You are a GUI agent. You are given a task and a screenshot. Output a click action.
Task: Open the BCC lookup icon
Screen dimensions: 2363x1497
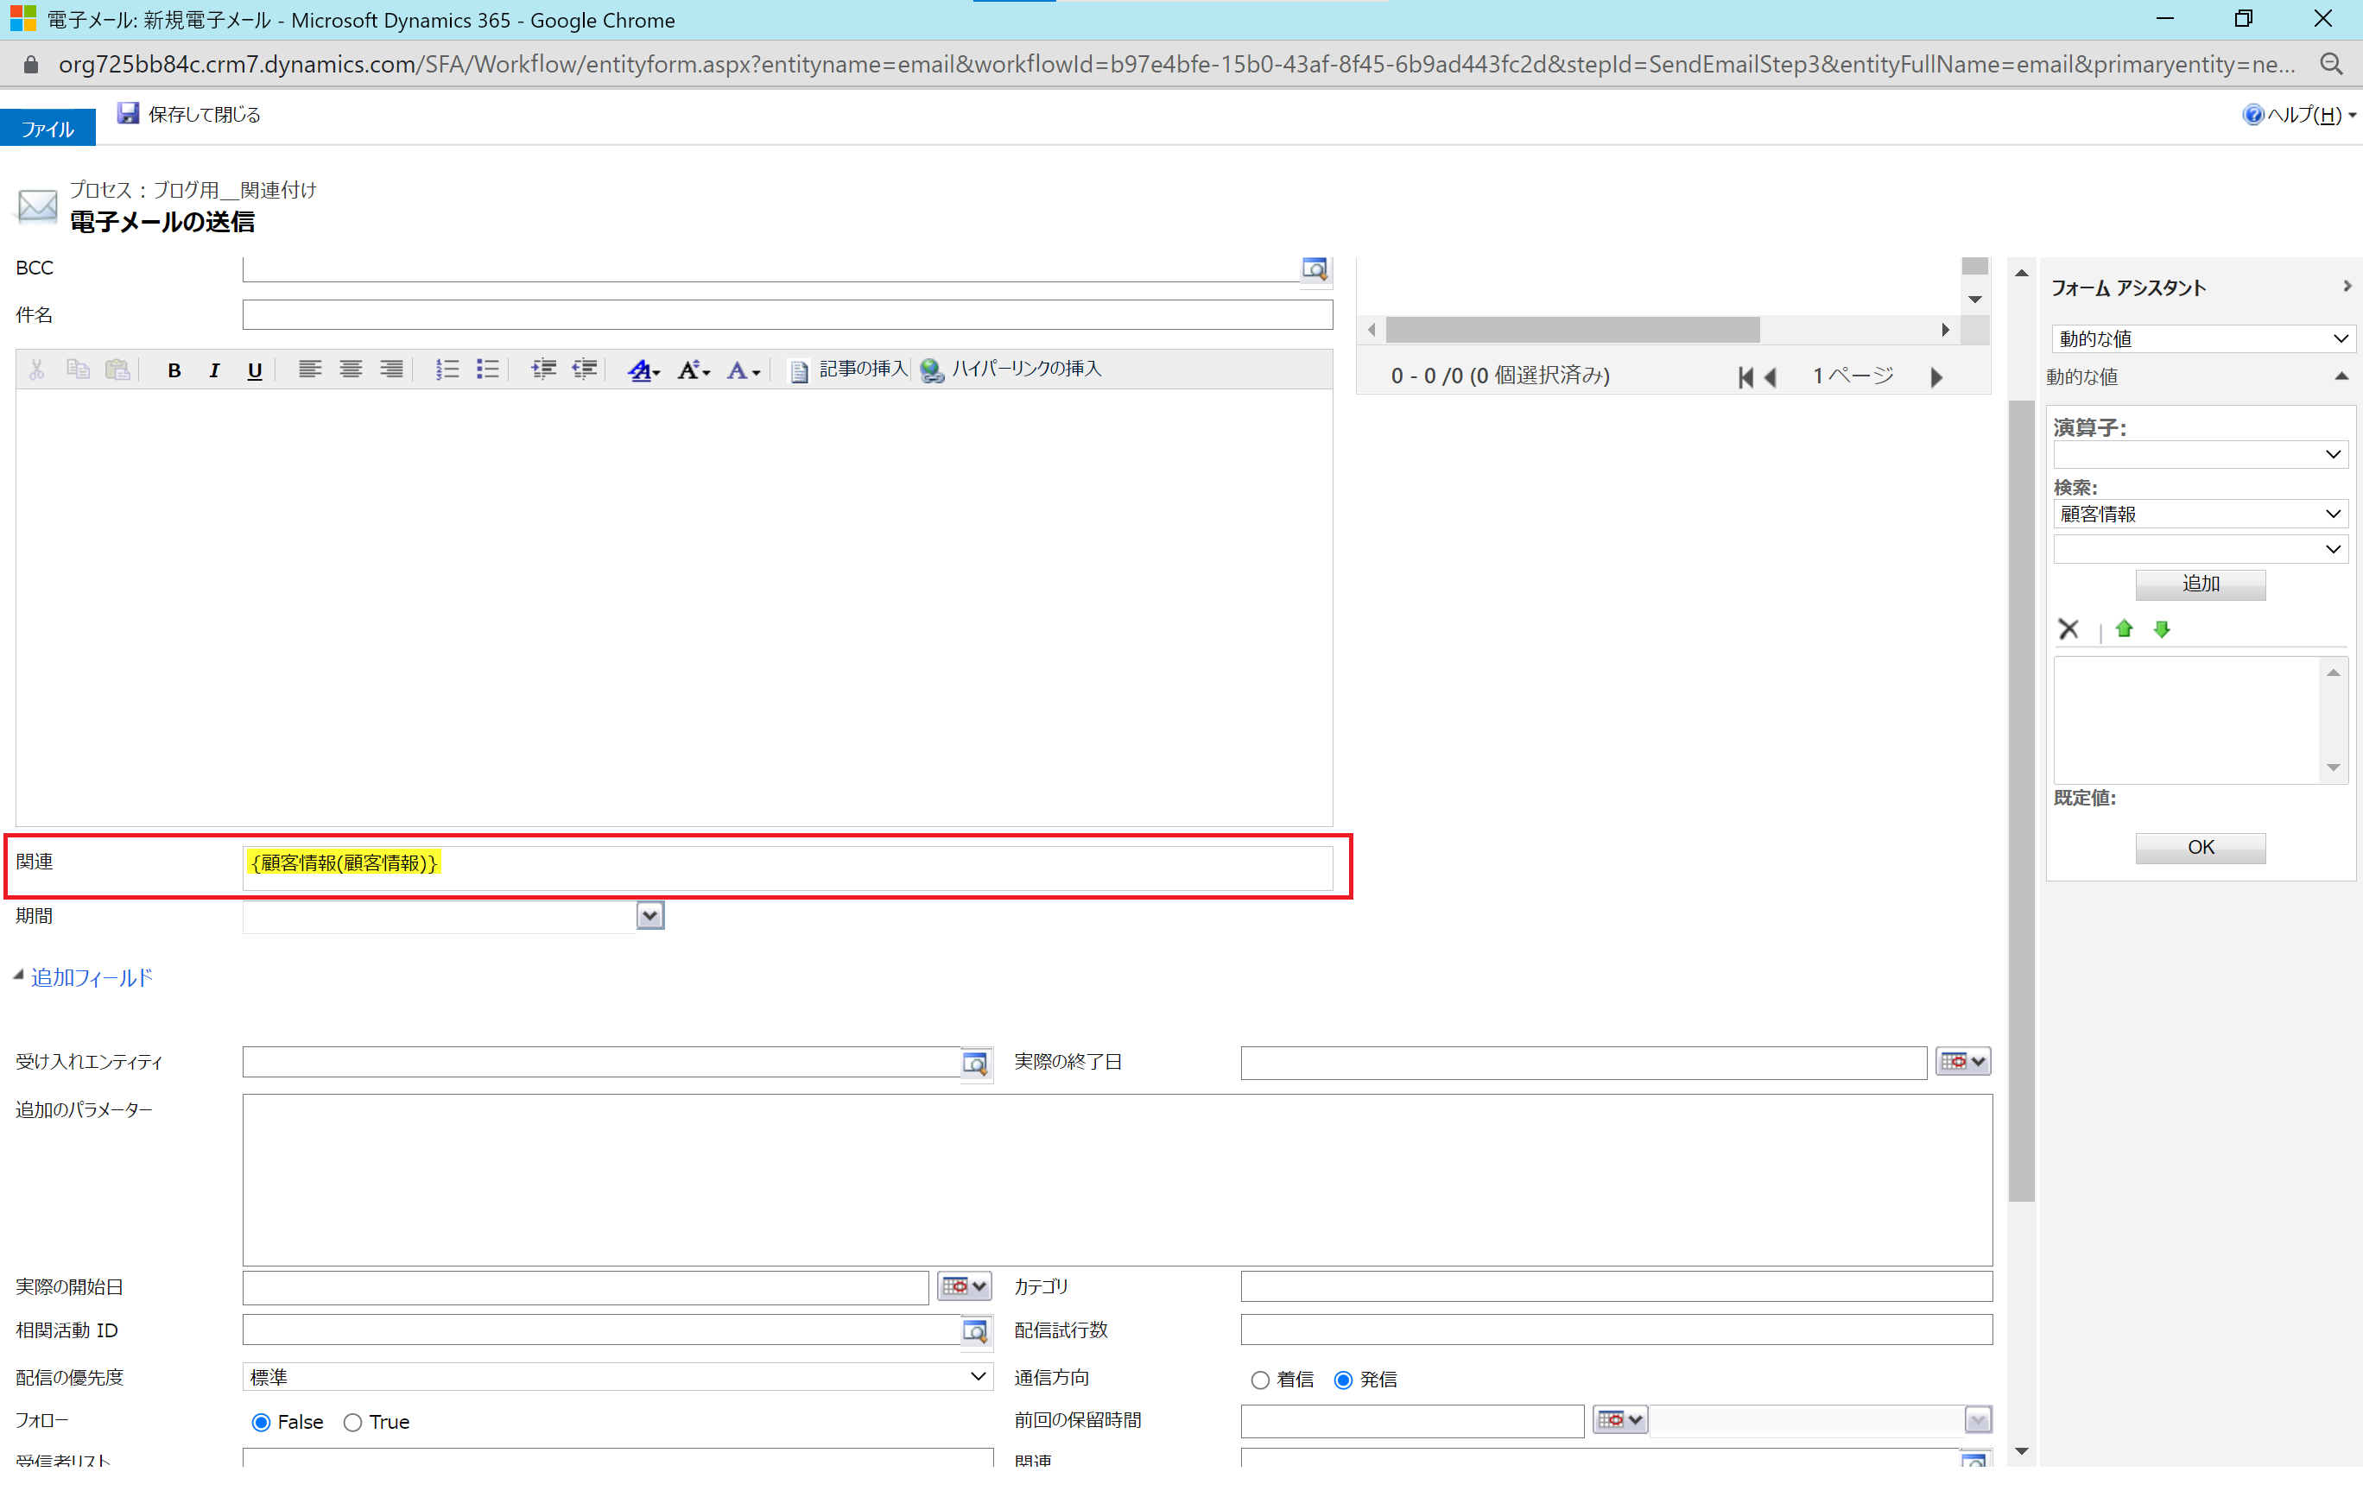1314,268
